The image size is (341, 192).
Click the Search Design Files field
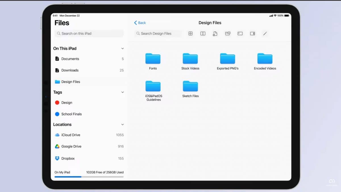[158, 33]
